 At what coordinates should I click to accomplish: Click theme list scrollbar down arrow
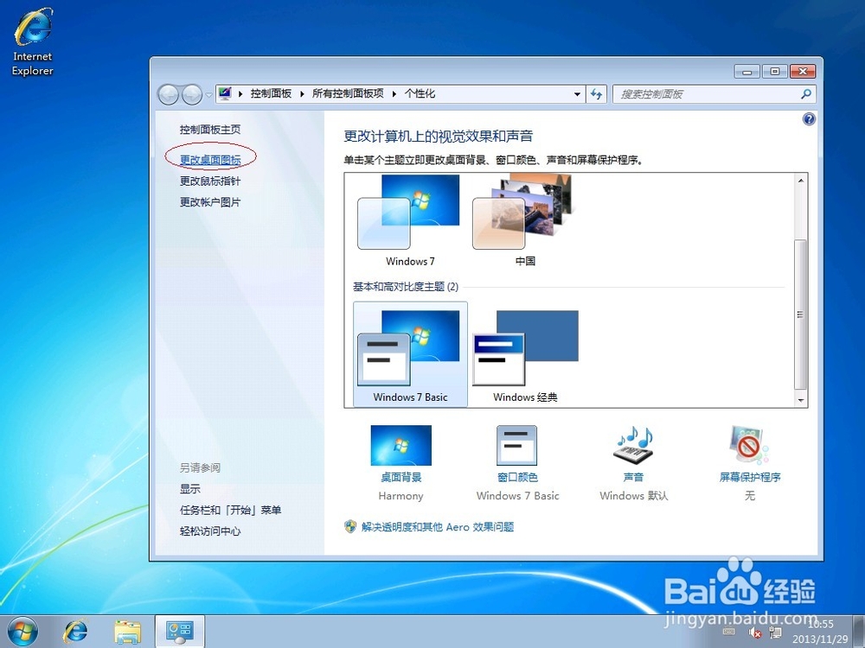[x=801, y=401]
